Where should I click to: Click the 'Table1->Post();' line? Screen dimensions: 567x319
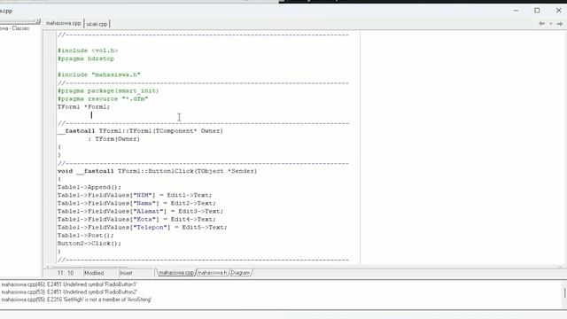(x=85, y=236)
